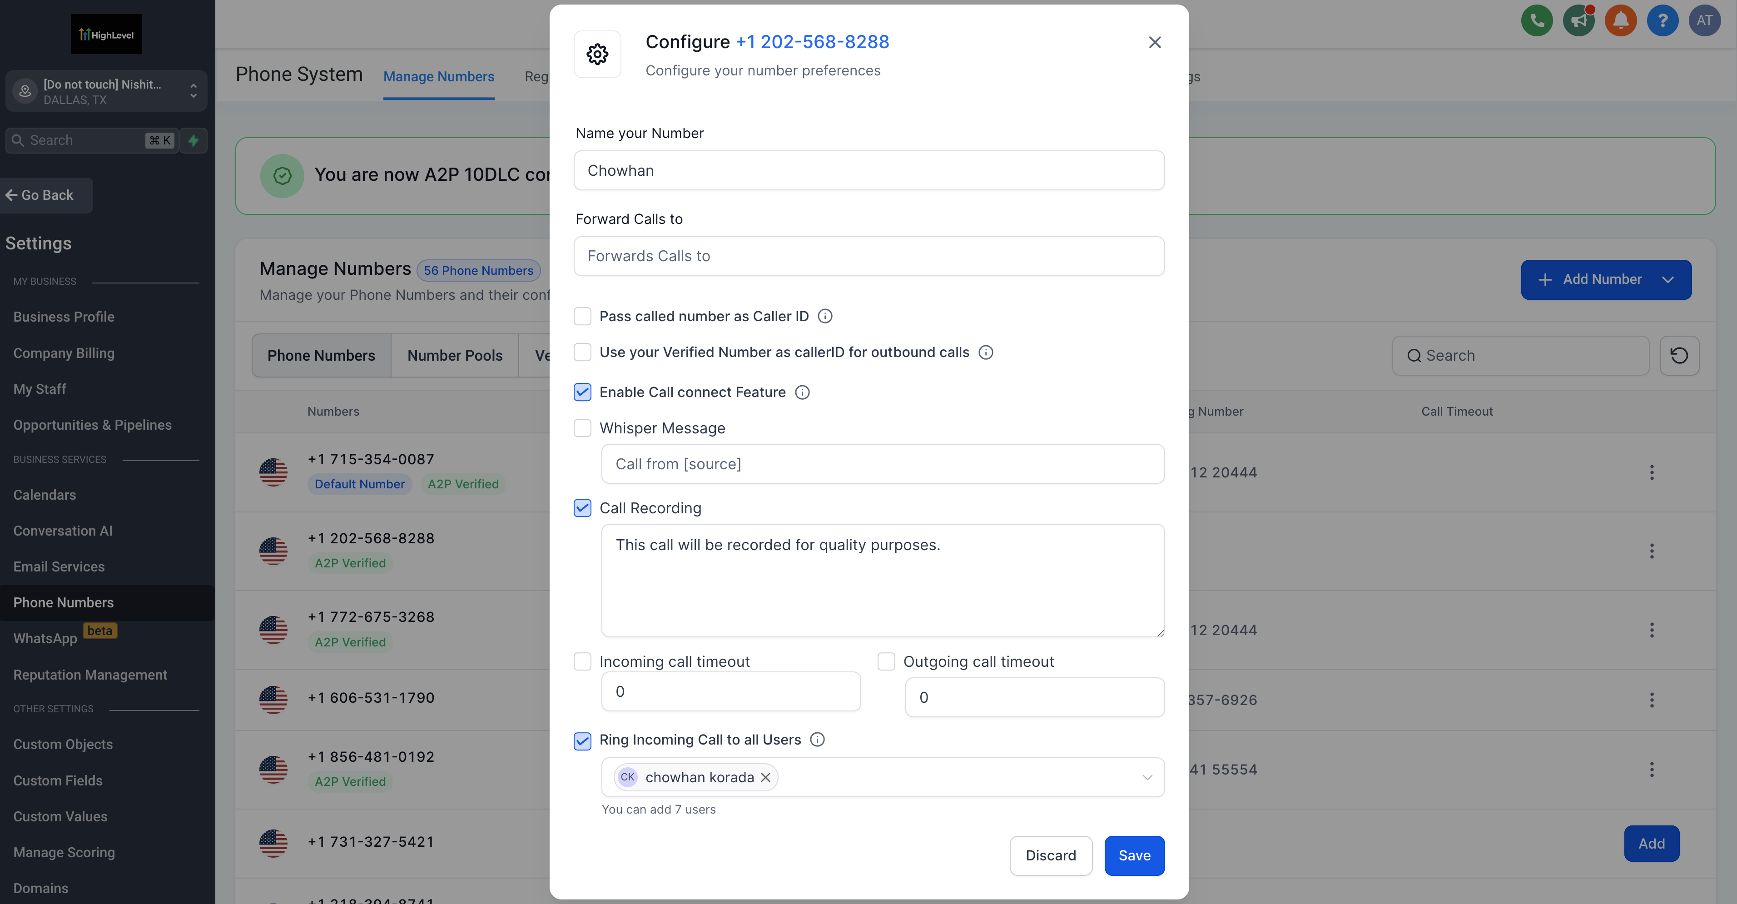Open the green phone dialer icon
This screenshot has width=1737, height=904.
[1537, 20]
